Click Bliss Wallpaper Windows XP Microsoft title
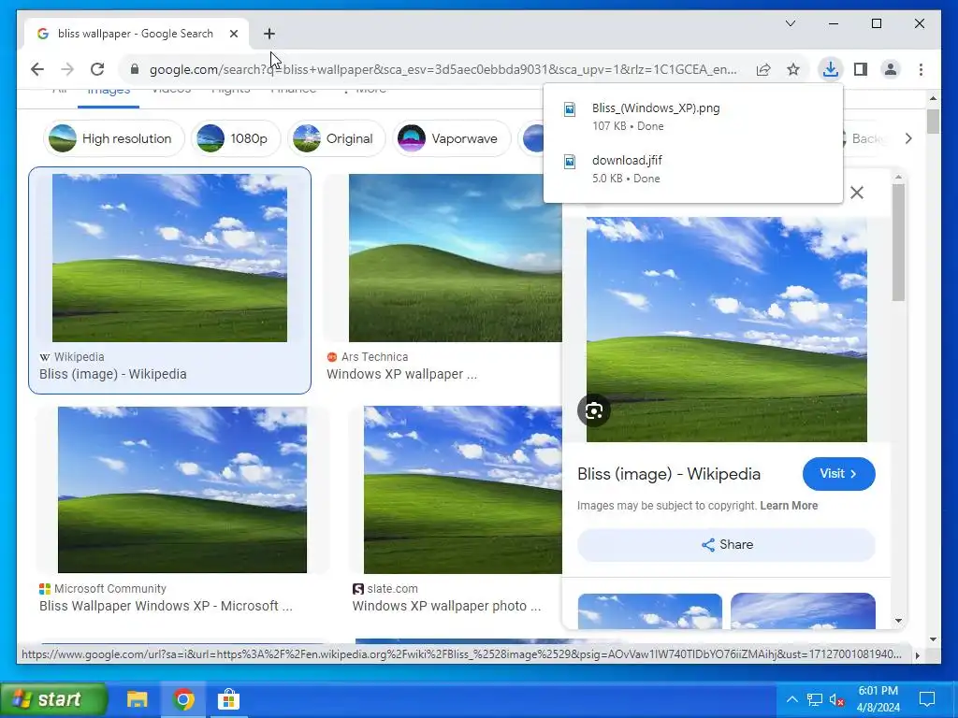This screenshot has width=958, height=718. coord(166,606)
